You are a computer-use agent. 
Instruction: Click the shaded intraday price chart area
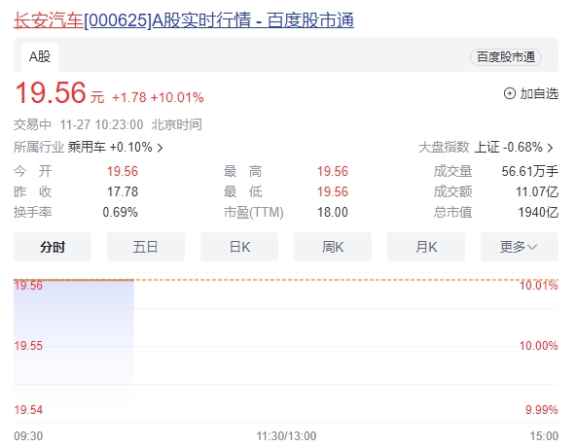coord(74,347)
